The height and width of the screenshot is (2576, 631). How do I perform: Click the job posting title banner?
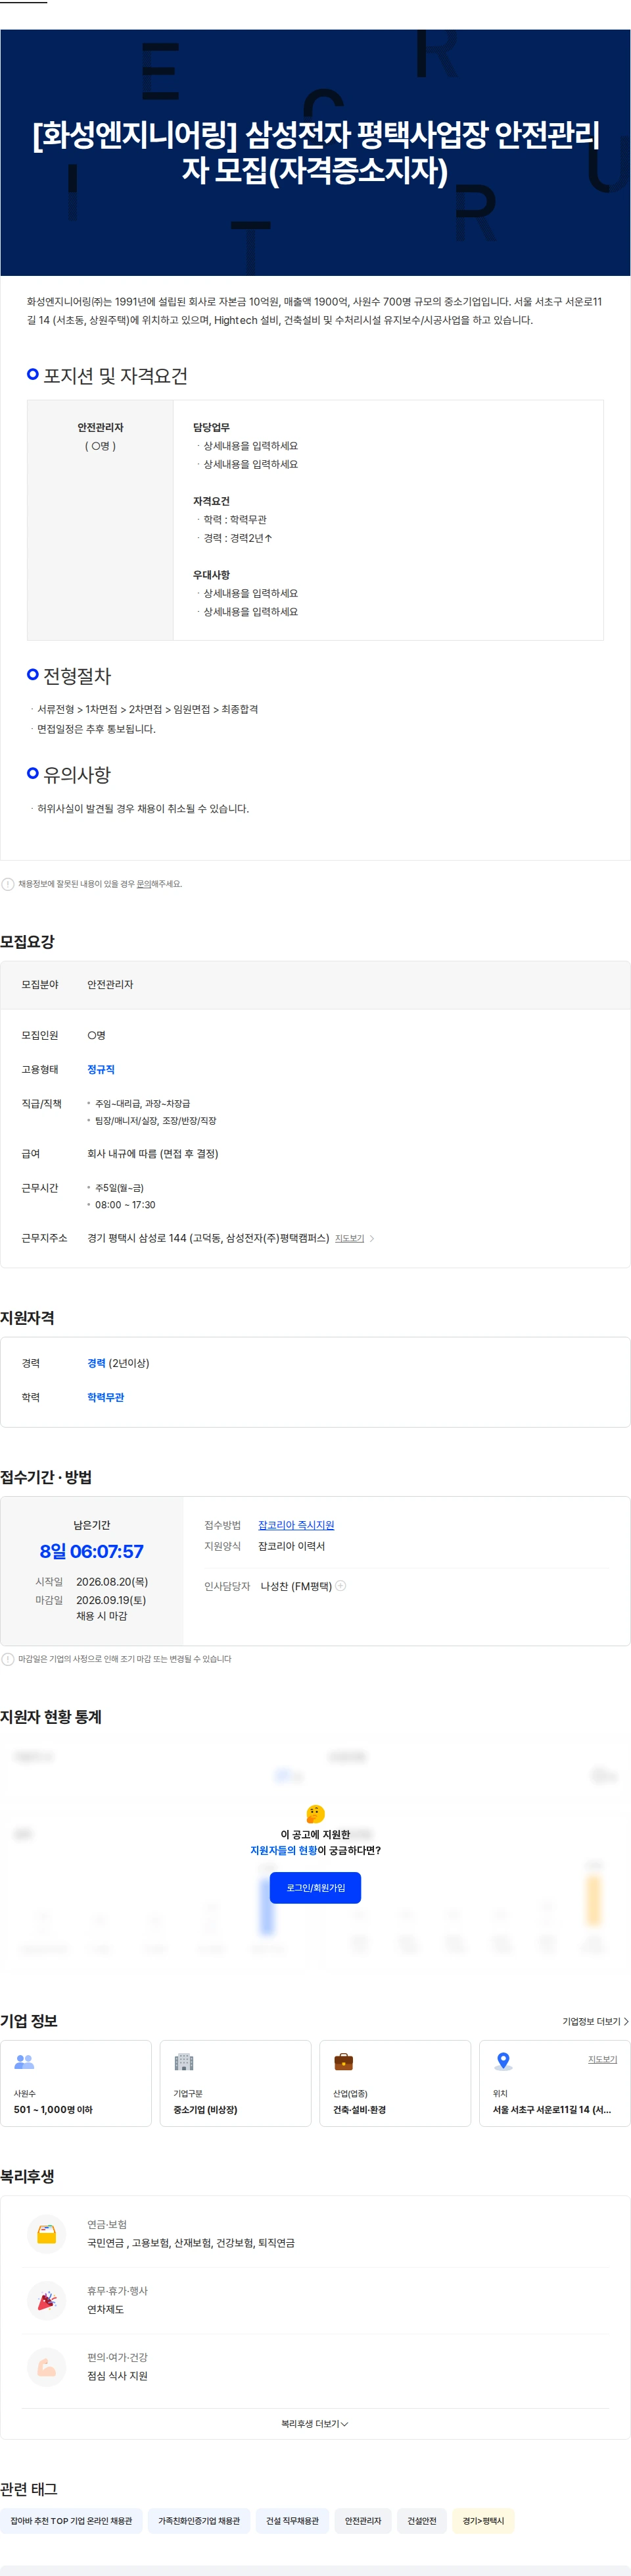point(315,152)
